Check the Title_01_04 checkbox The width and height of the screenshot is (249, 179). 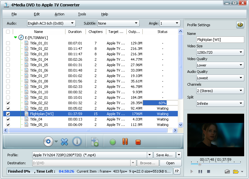click(8, 59)
